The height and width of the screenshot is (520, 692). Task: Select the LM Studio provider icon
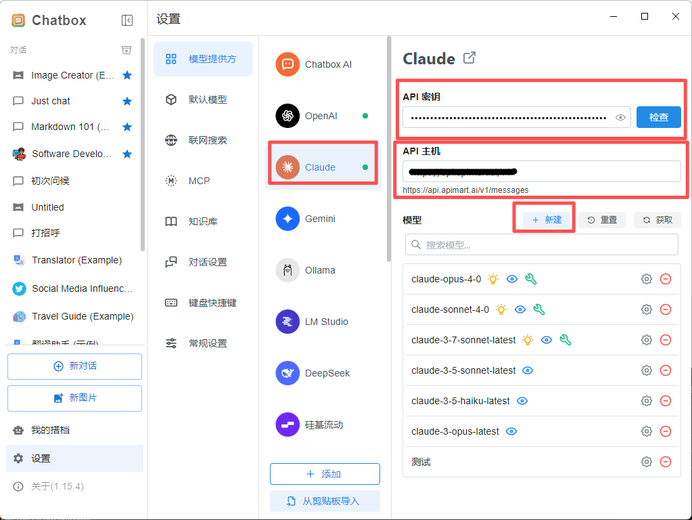tap(287, 322)
